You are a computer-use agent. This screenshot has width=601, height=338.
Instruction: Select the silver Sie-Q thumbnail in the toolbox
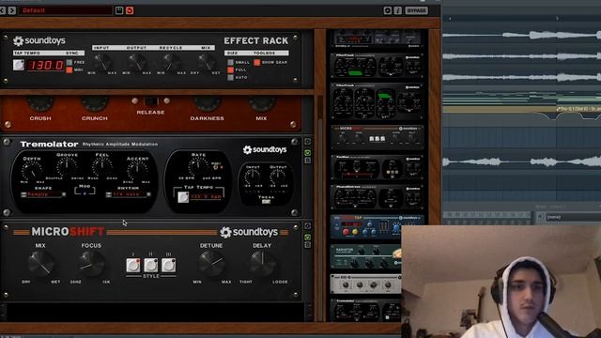coord(366,284)
